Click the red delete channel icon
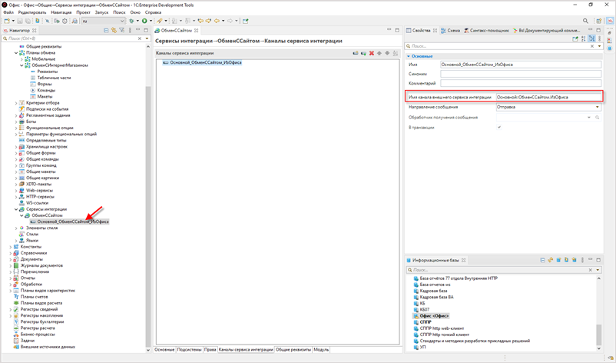The width and height of the screenshot is (616, 363). pyautogui.click(x=372, y=53)
